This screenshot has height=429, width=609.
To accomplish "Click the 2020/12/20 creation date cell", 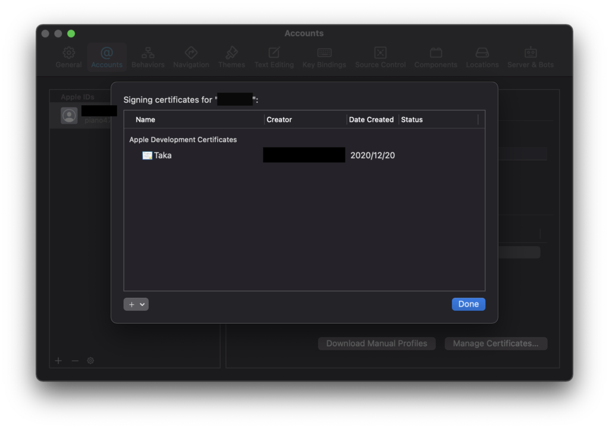I will click(x=372, y=156).
